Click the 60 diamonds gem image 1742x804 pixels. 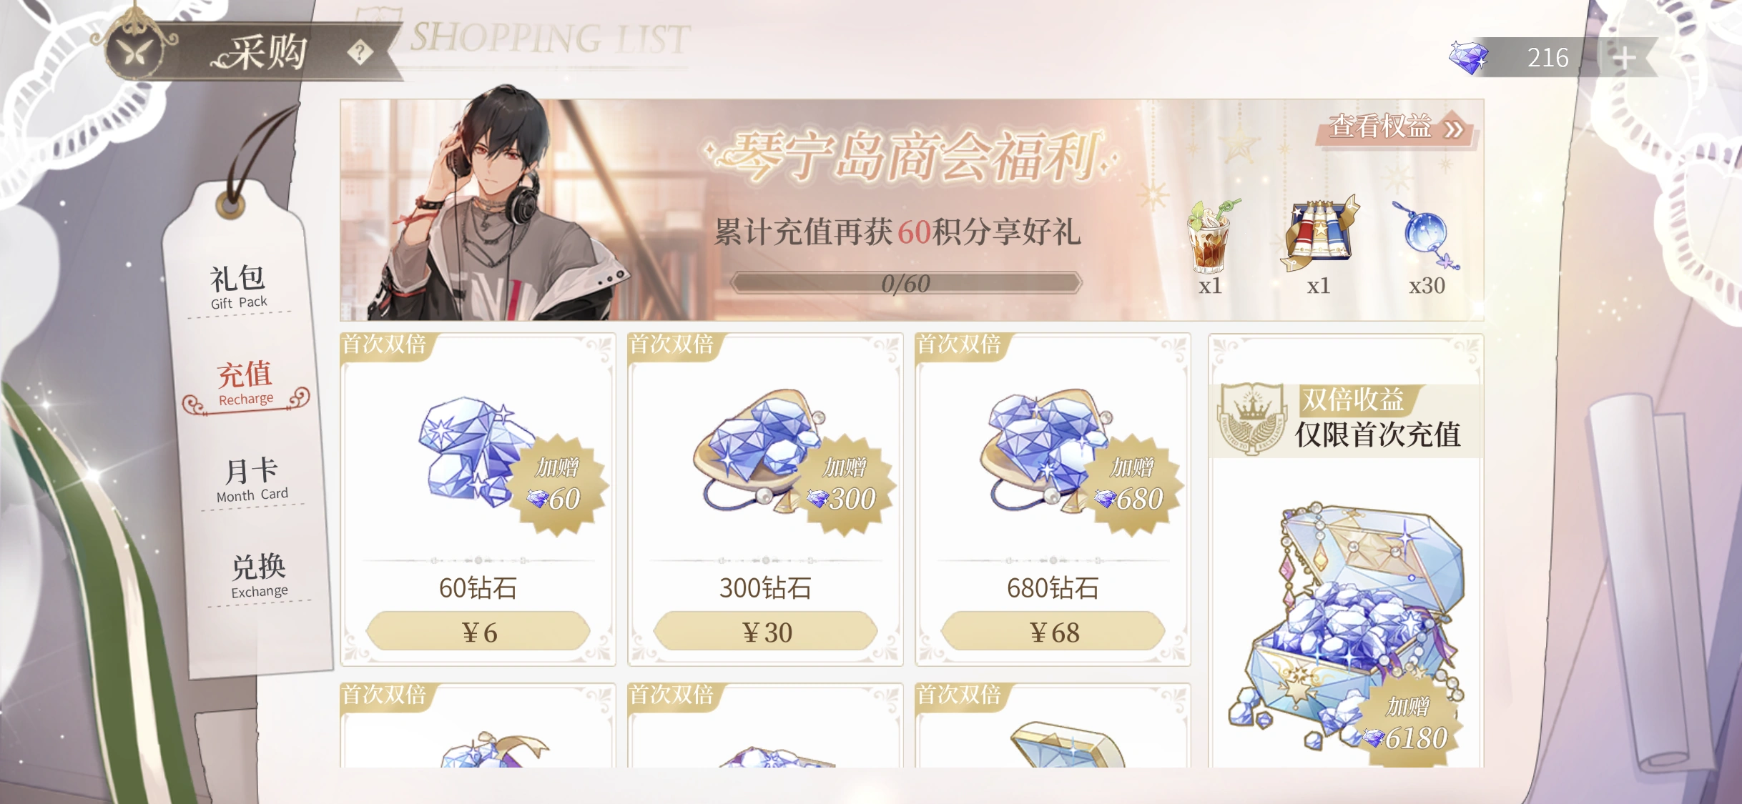476,450
